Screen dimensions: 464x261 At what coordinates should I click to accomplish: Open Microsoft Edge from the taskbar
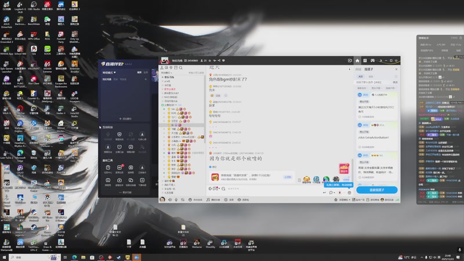[74, 258]
